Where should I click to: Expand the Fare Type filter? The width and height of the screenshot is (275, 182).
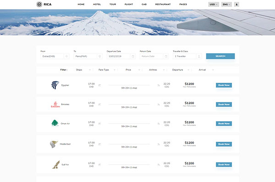tap(107, 70)
